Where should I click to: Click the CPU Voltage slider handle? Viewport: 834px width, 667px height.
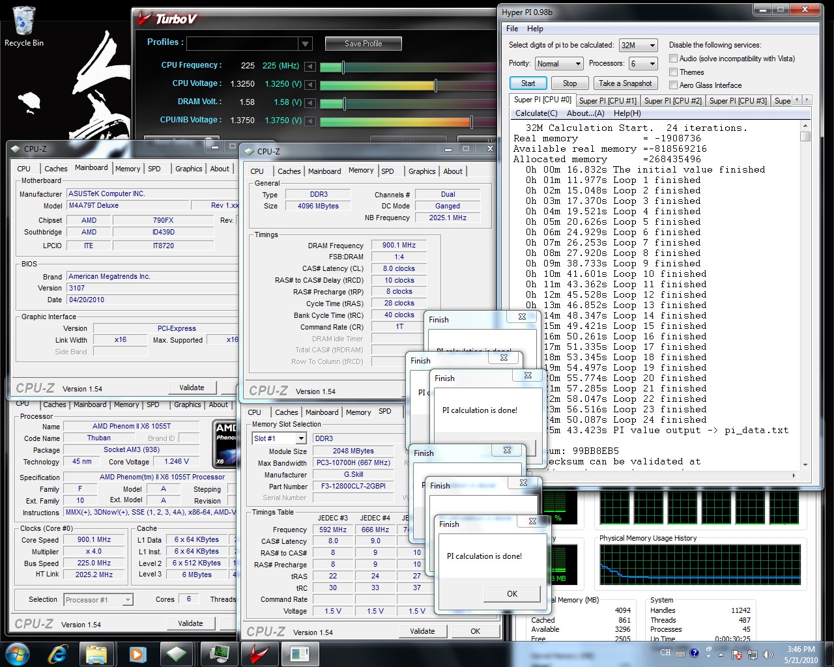click(435, 85)
